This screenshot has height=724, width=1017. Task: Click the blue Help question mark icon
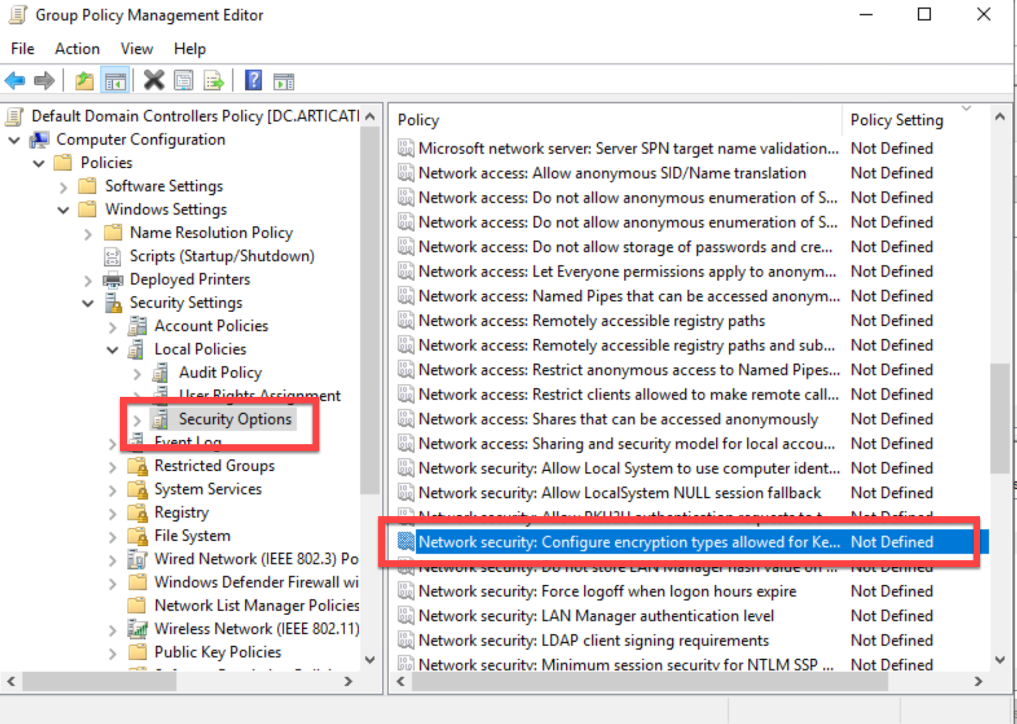[253, 81]
